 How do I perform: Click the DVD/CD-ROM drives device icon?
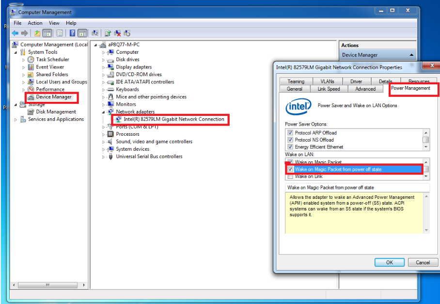click(x=111, y=74)
